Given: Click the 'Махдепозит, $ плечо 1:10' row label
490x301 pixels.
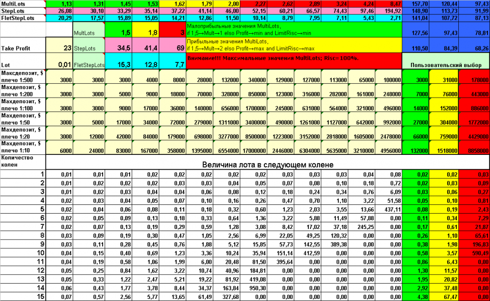Looking at the screenshot, I should (23, 147).
